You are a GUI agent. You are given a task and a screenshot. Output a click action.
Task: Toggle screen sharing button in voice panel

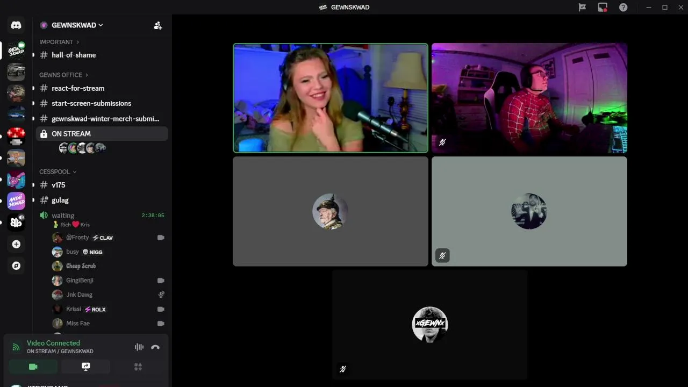point(85,367)
